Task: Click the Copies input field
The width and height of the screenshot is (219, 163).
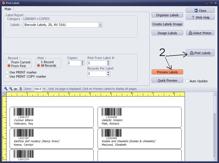Action: (74, 63)
